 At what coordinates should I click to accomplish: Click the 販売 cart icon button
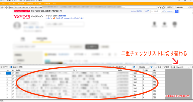click(167, 67)
